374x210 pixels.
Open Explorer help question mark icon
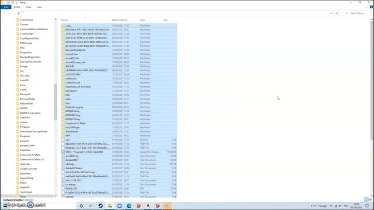[x=372, y=7]
